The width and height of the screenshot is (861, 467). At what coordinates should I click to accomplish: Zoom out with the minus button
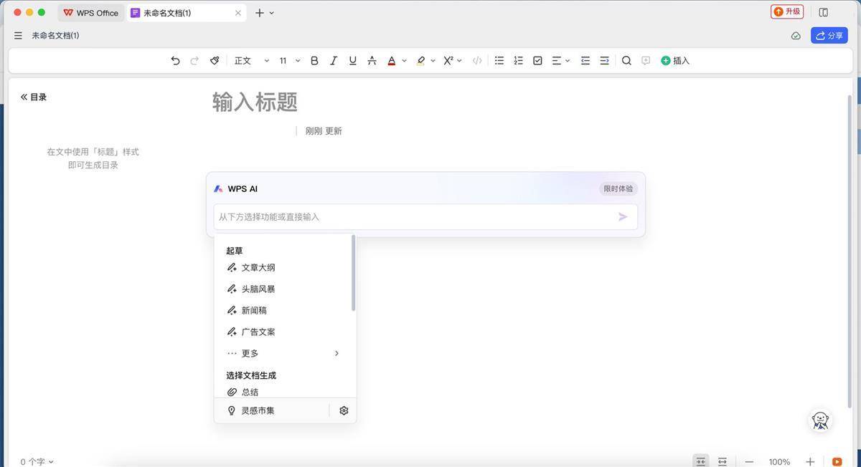click(749, 461)
